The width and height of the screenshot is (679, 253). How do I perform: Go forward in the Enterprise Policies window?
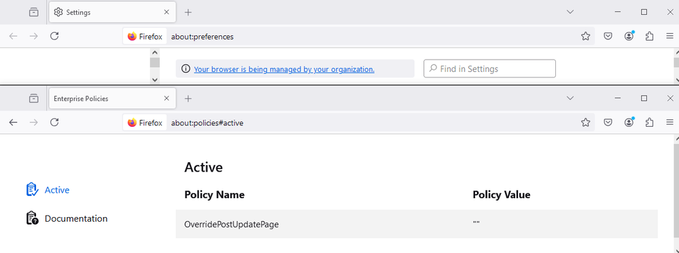pos(33,123)
